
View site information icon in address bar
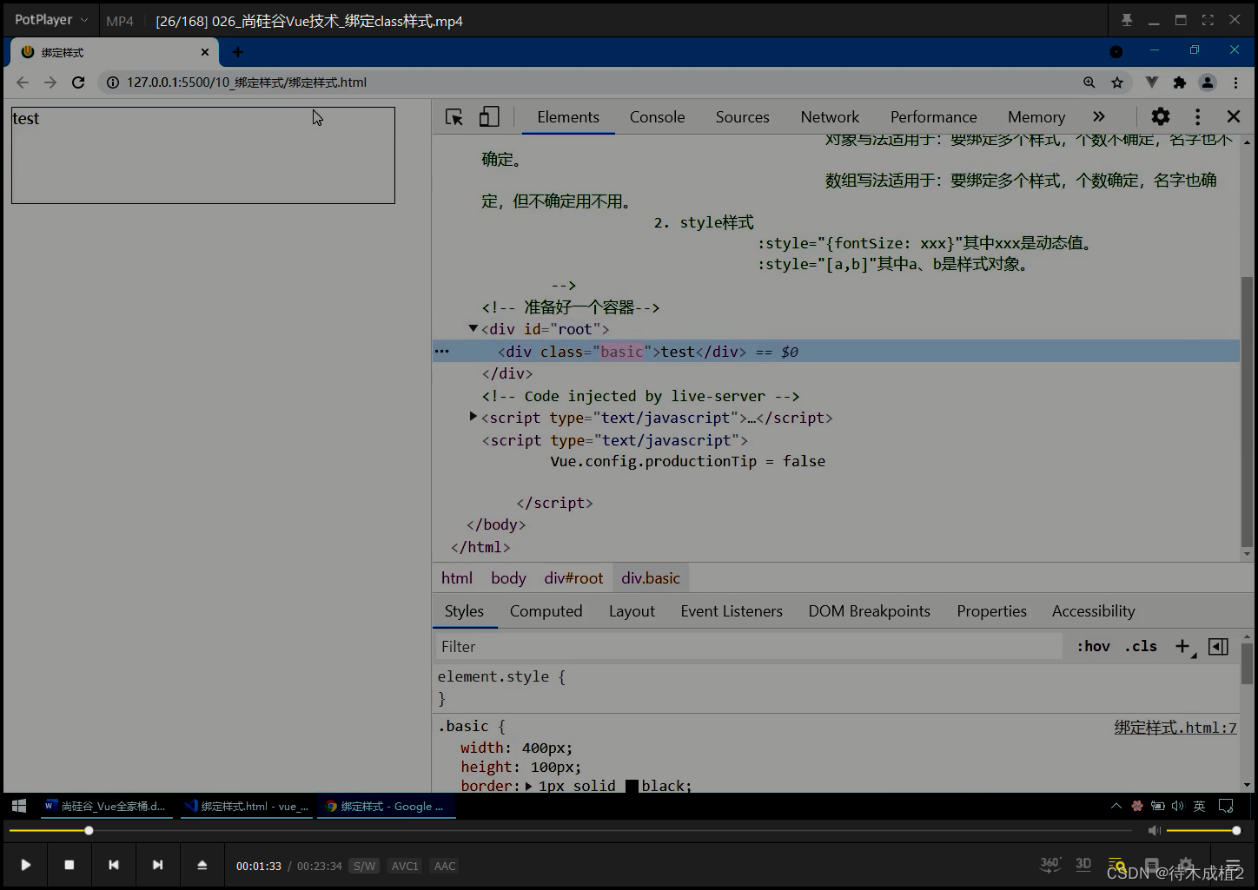(112, 82)
